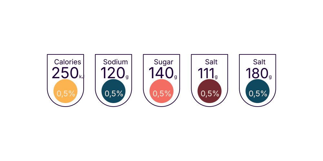The height and width of the screenshot is (161, 323).
Task: Click the 250 value in Calories badge
Action: pos(65,73)
